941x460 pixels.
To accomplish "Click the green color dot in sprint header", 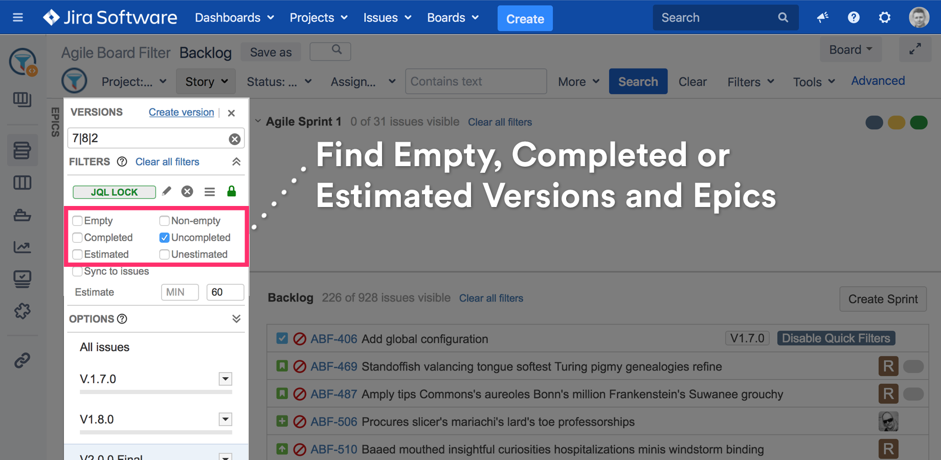I will tap(918, 123).
